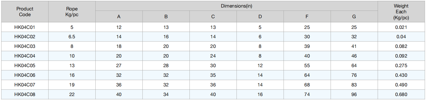Click the HK04C08 product code
Viewport: 427px width, 102px height.
pyautogui.click(x=25, y=94)
